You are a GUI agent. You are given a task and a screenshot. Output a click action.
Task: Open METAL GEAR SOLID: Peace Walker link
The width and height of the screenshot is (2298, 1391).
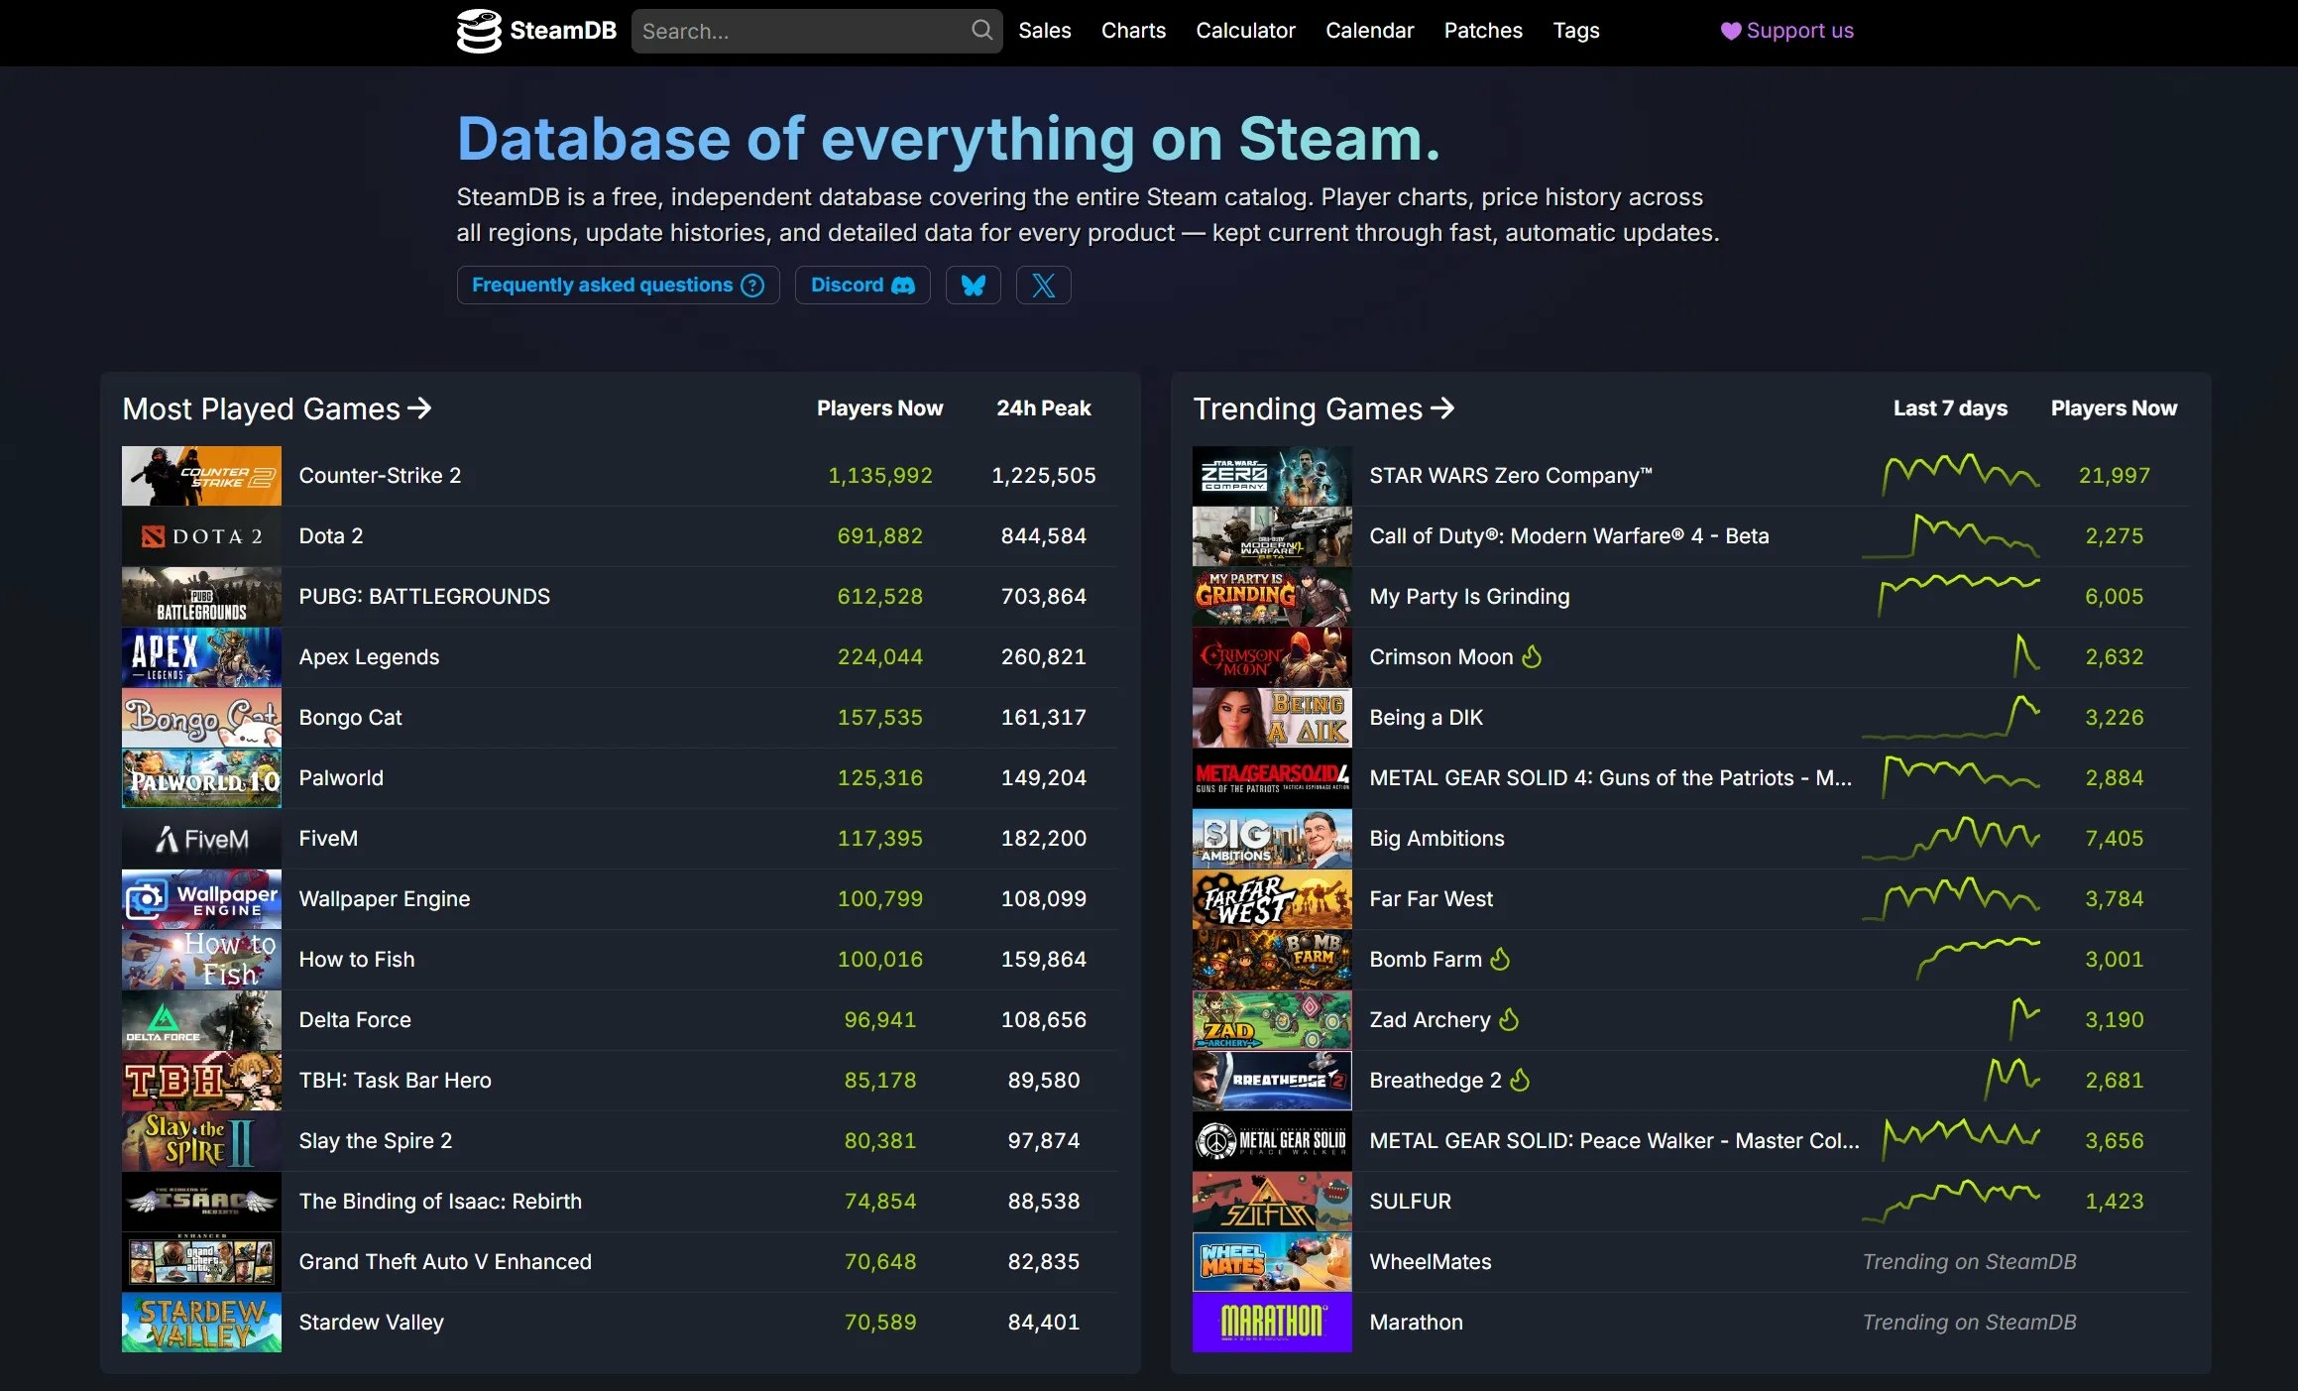pos(1614,1141)
